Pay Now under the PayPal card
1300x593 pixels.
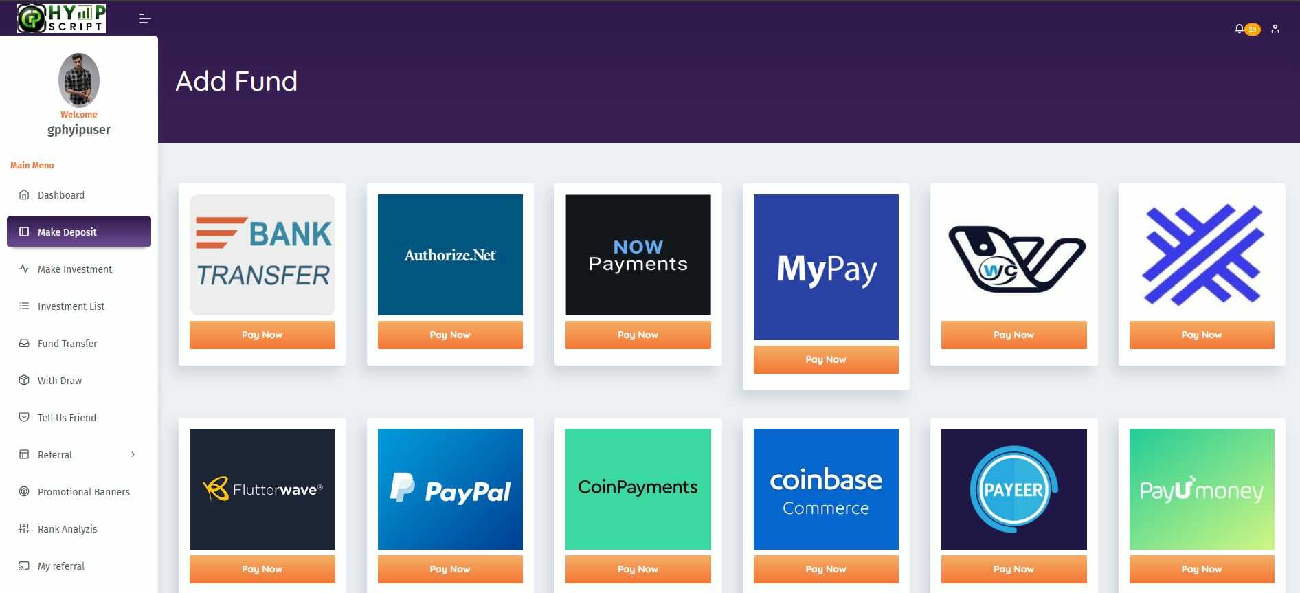pos(450,569)
